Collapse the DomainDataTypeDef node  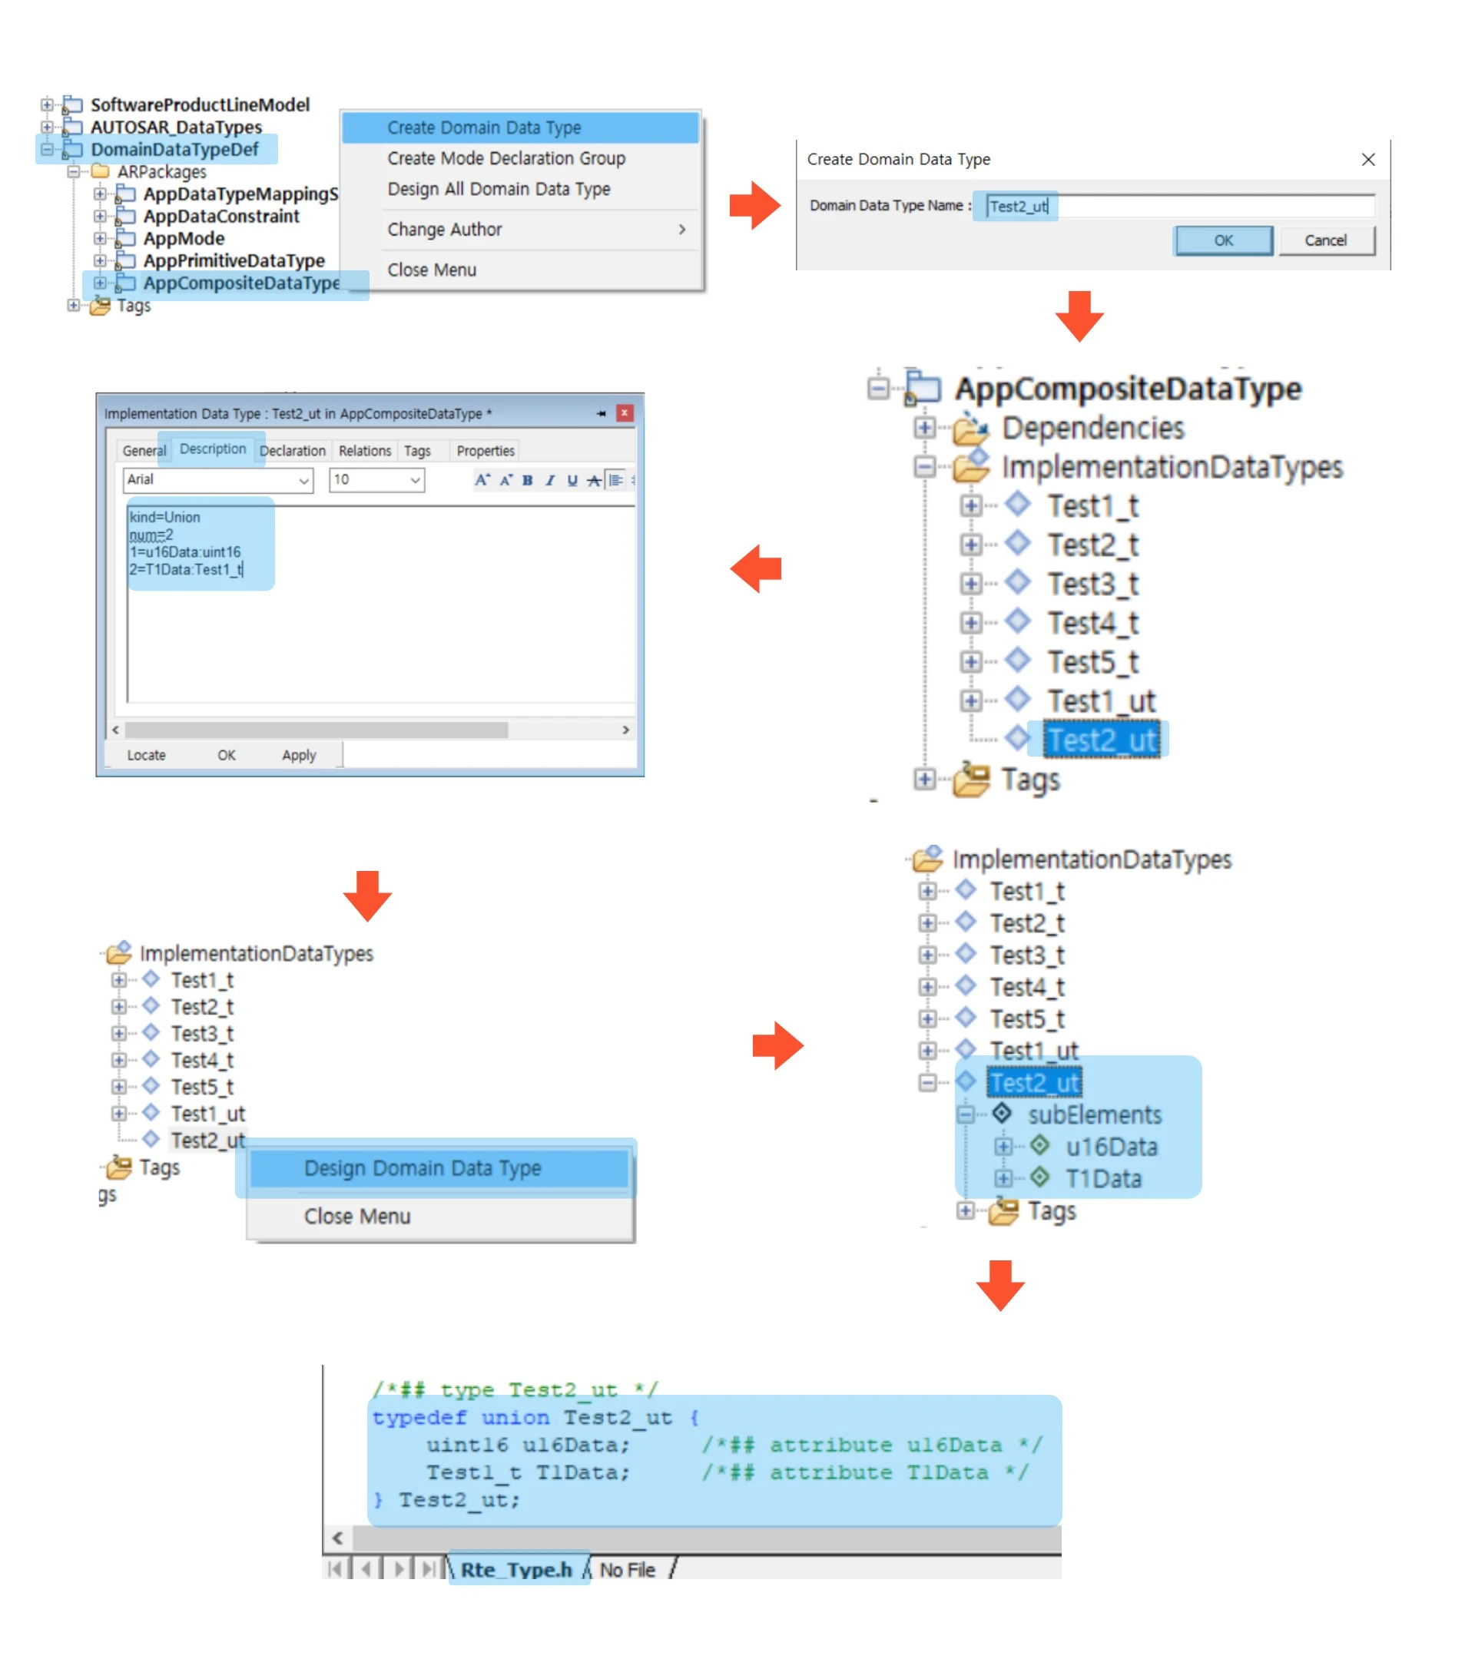(x=47, y=149)
